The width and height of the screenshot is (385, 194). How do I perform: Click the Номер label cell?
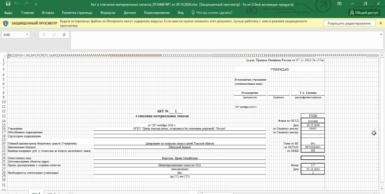point(294,165)
